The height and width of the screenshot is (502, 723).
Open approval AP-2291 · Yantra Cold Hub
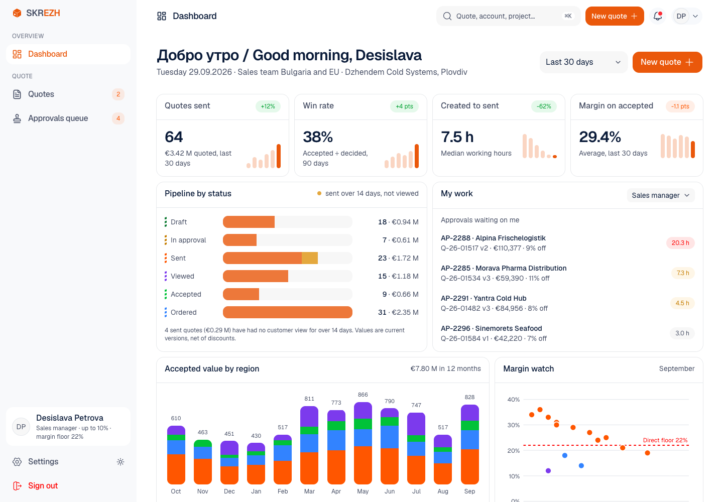(568, 303)
